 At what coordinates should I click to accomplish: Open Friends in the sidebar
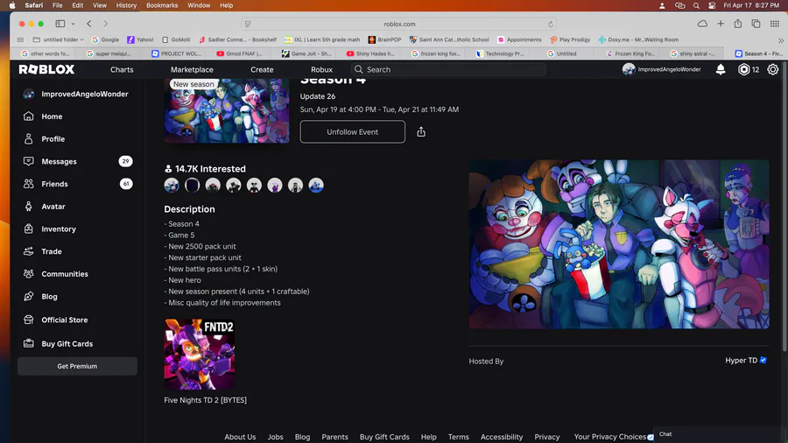pyautogui.click(x=54, y=184)
